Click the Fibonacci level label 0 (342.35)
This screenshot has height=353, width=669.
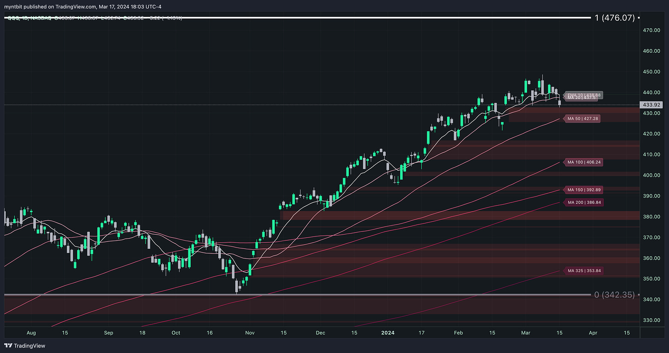[615, 295]
